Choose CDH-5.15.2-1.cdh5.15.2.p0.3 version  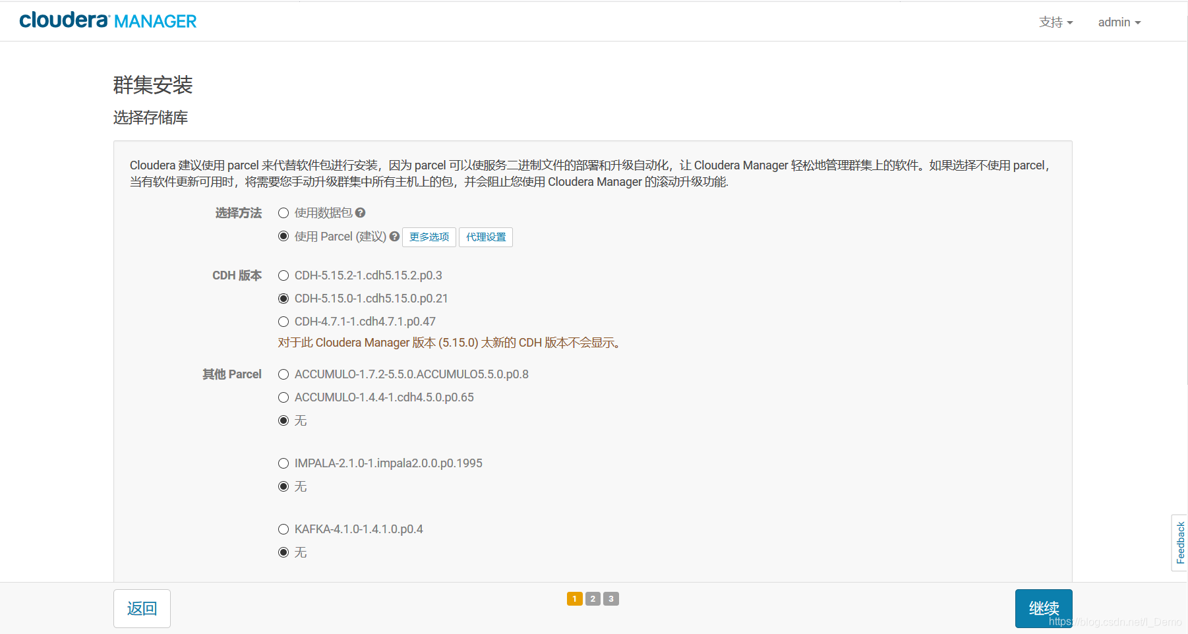(x=283, y=275)
